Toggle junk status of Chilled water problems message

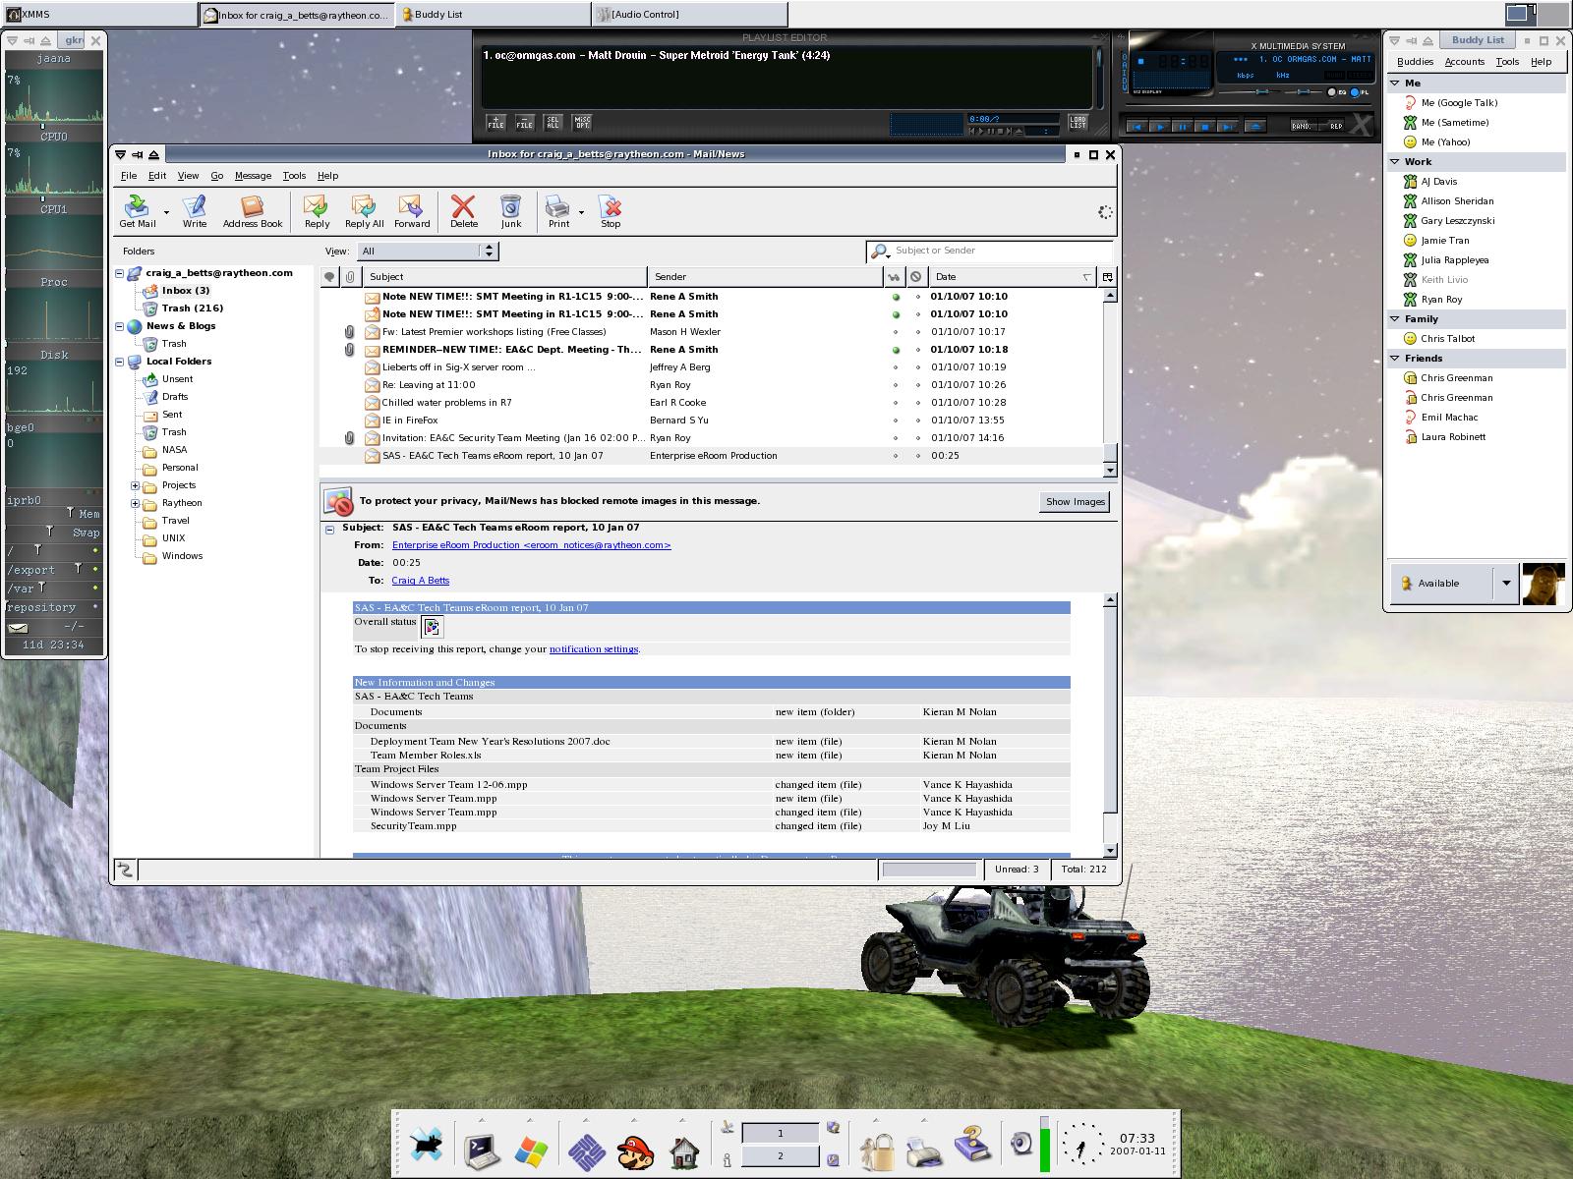coord(917,403)
